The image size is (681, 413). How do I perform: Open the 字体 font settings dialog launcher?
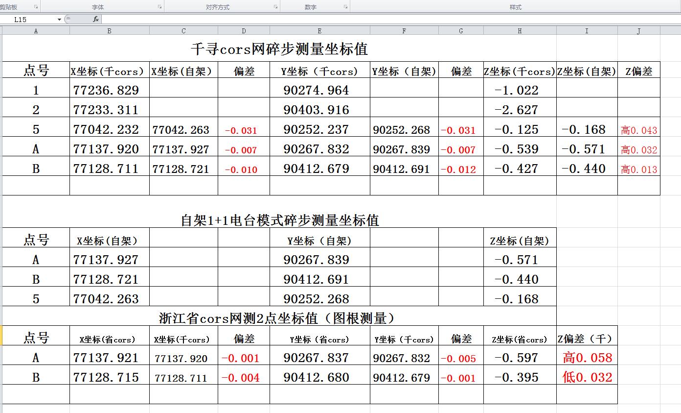point(160,7)
